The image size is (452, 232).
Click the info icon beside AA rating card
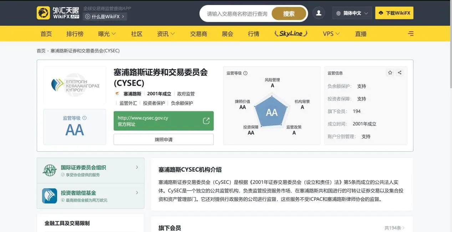[85, 118]
